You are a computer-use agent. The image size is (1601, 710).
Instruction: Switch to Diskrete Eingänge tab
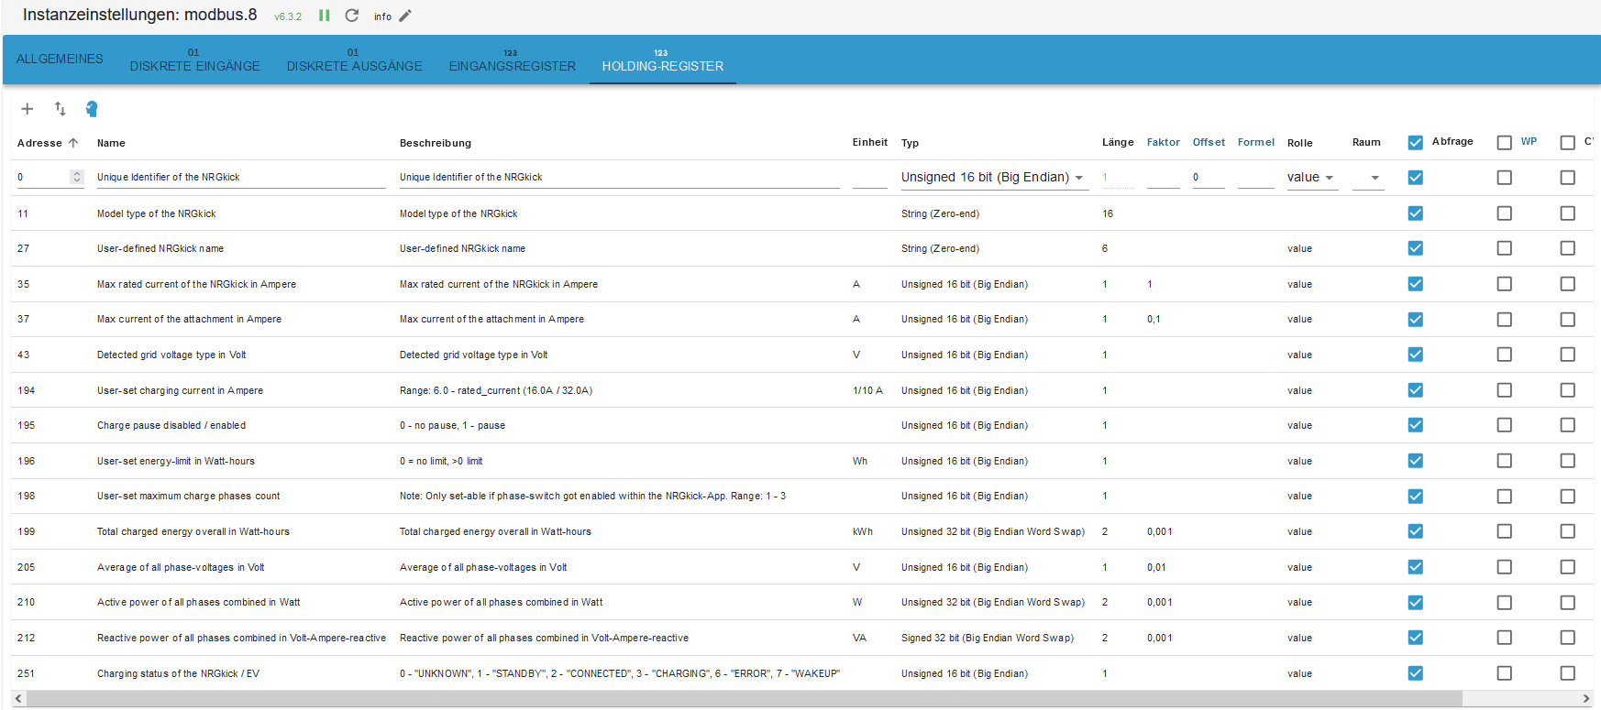click(x=195, y=60)
